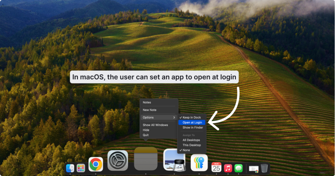Image resolution: width=335 pixels, height=176 pixels.
Task: Open the Passwords app with keys icon
Action: tap(199, 163)
